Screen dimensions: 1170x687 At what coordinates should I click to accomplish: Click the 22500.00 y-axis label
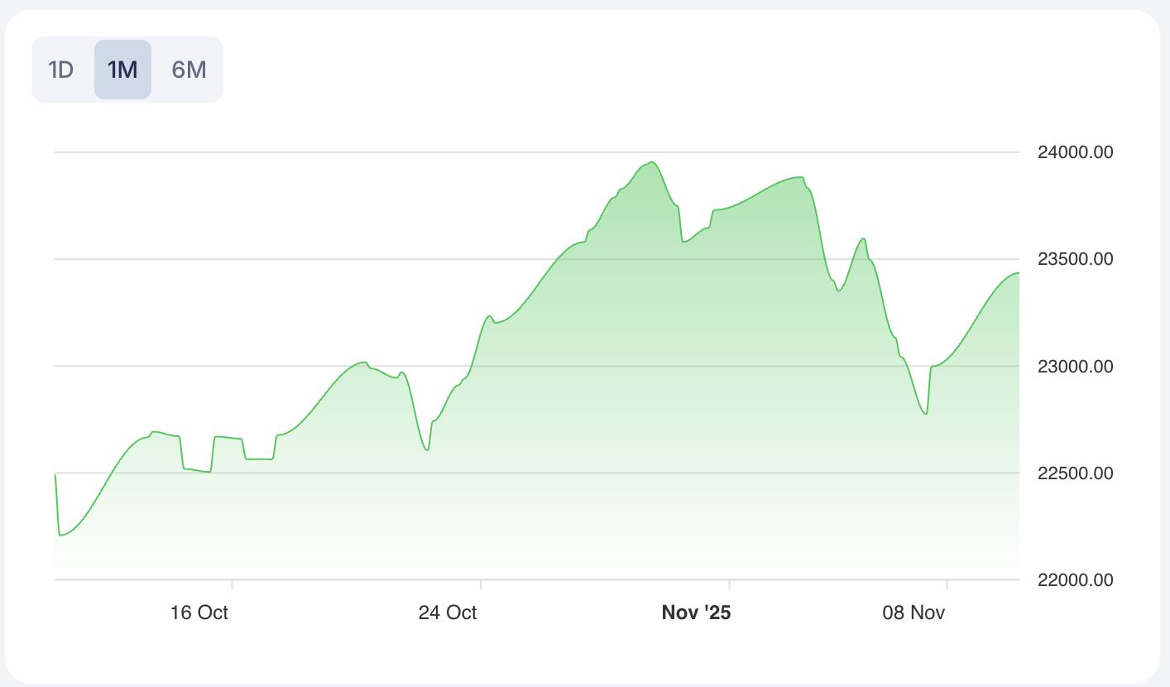1075,473
